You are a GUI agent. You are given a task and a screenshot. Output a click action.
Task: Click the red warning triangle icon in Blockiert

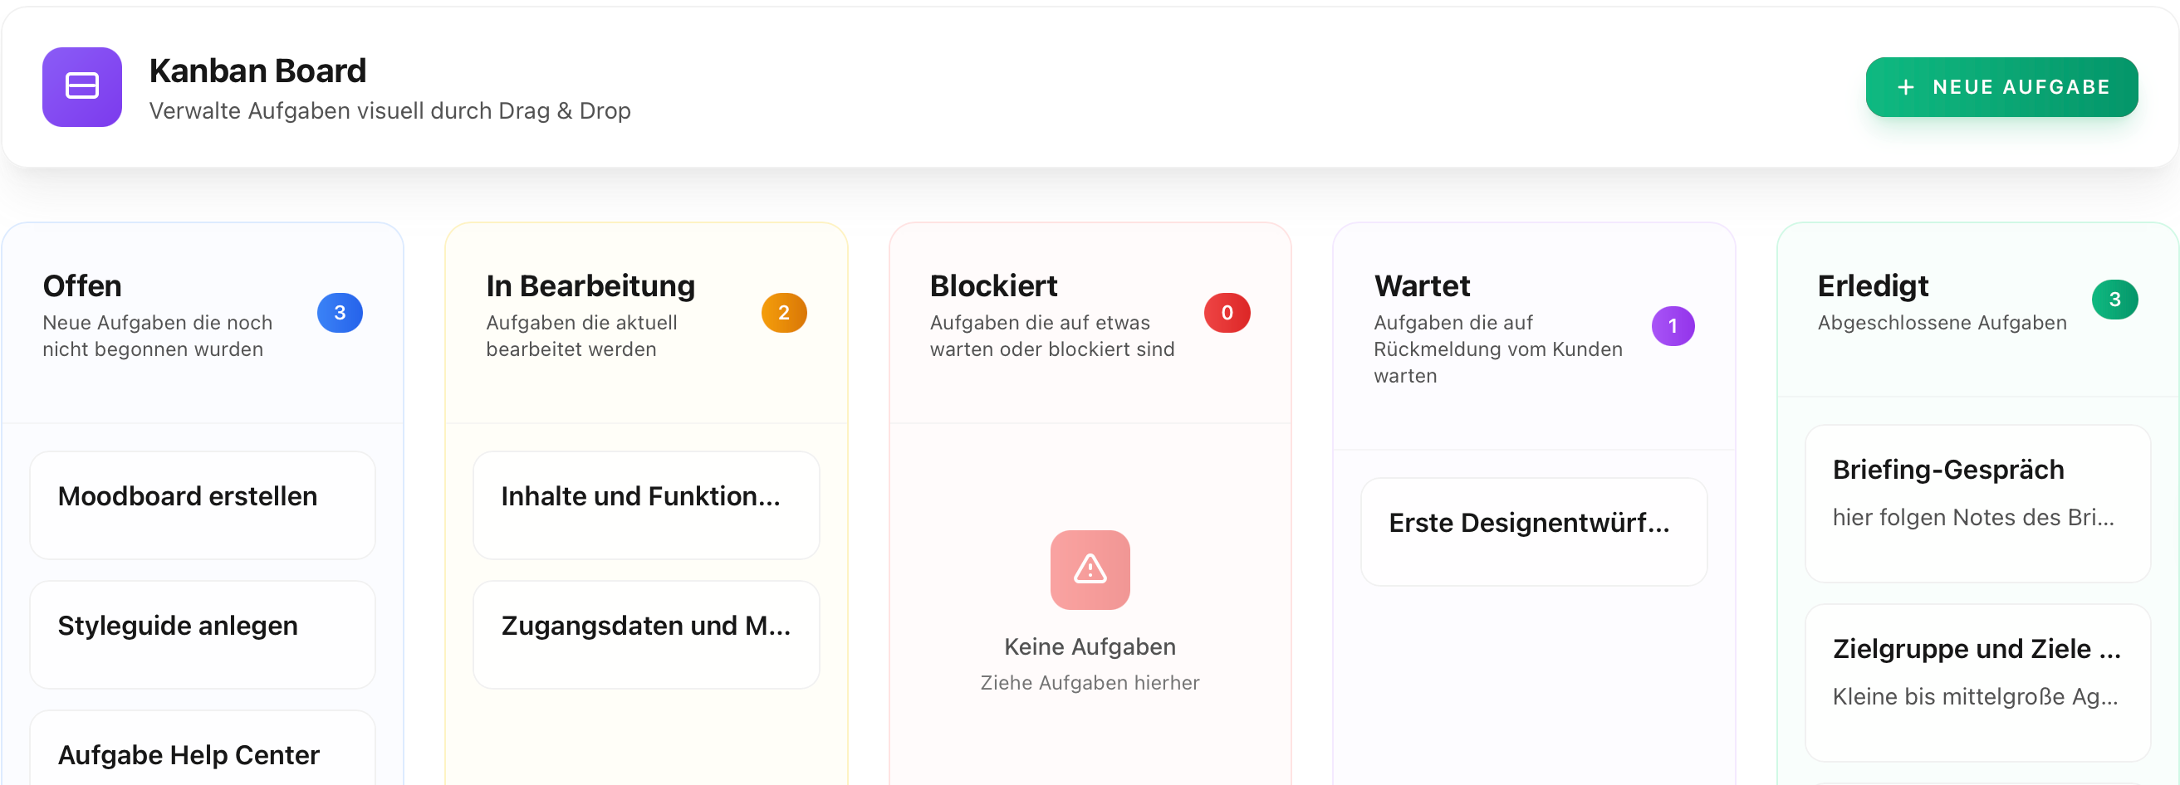tap(1090, 569)
